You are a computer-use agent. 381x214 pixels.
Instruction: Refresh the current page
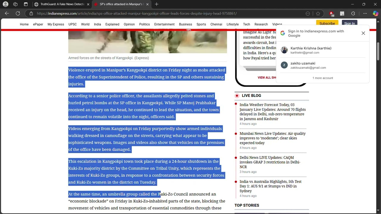tap(18, 13)
